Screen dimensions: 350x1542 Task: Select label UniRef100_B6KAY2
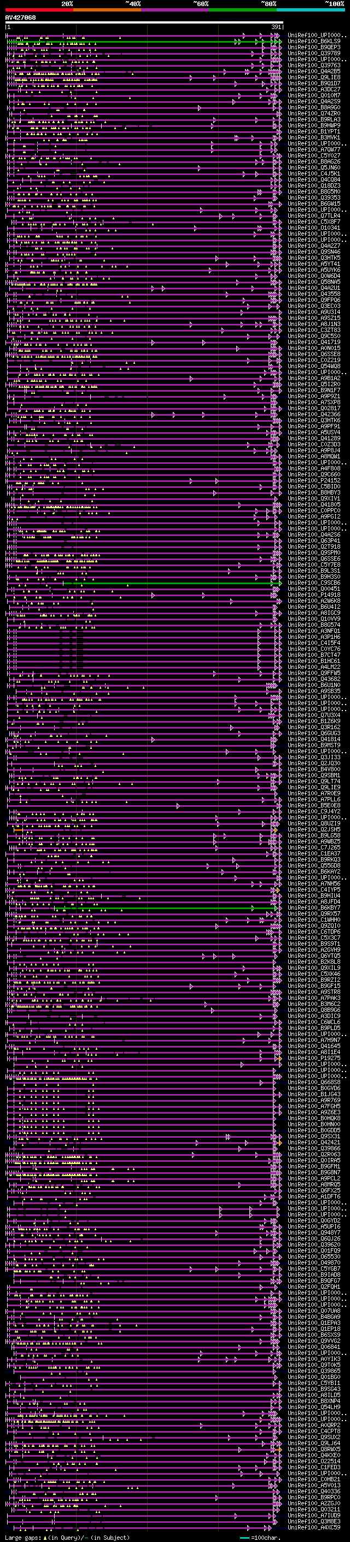click(x=314, y=871)
